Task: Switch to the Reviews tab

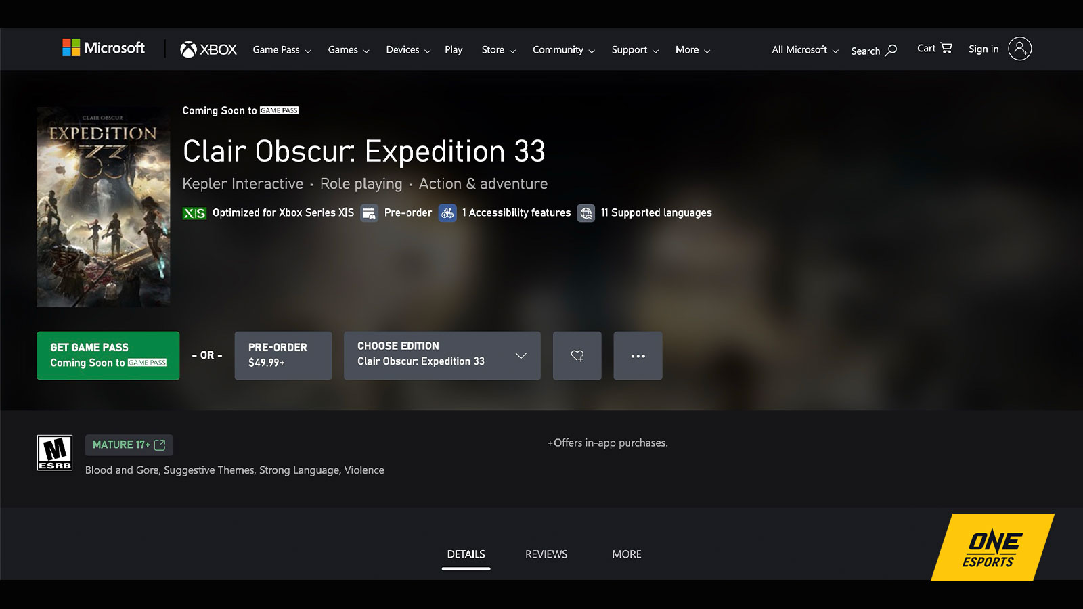Action: [545, 554]
